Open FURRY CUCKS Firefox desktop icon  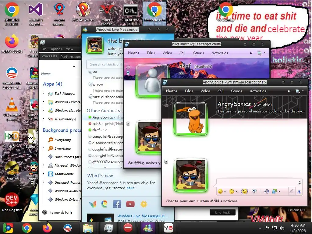[12, 44]
